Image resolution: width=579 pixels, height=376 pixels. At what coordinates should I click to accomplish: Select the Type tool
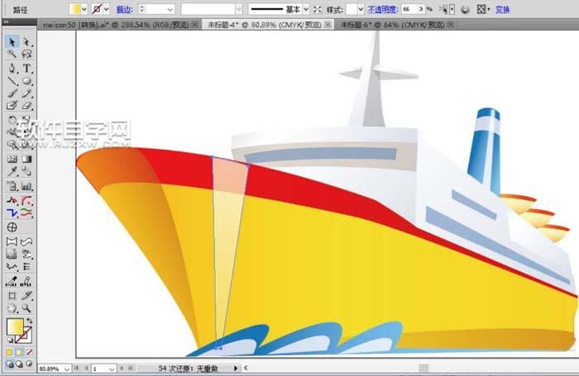(x=27, y=68)
